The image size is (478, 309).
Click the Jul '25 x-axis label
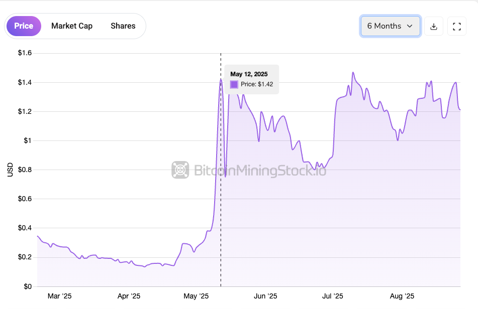(332, 296)
